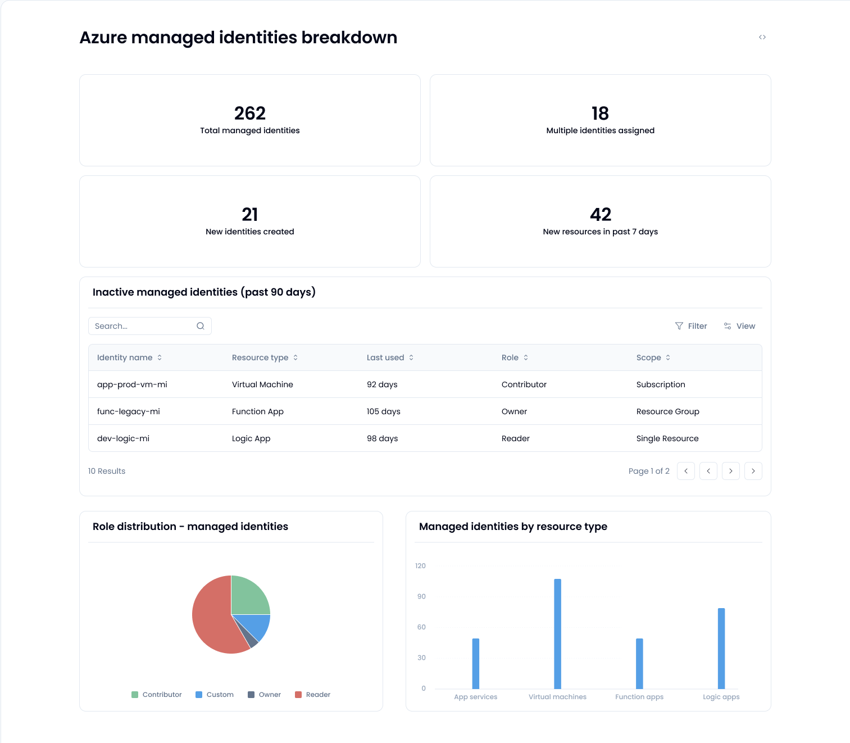Toggle Contributor legend swatch in pie chart
The width and height of the screenshot is (850, 743).
click(x=135, y=695)
